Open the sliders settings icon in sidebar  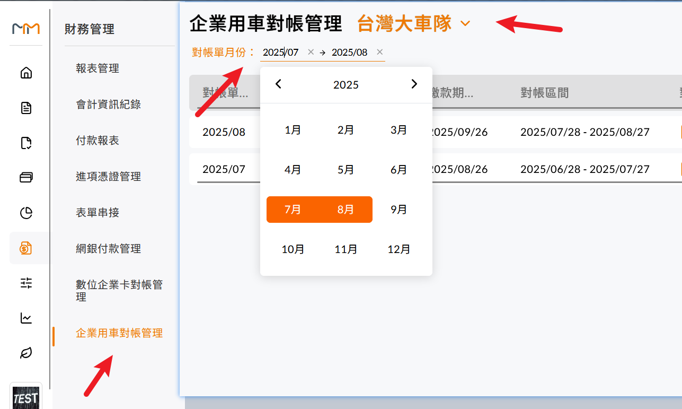[26, 283]
